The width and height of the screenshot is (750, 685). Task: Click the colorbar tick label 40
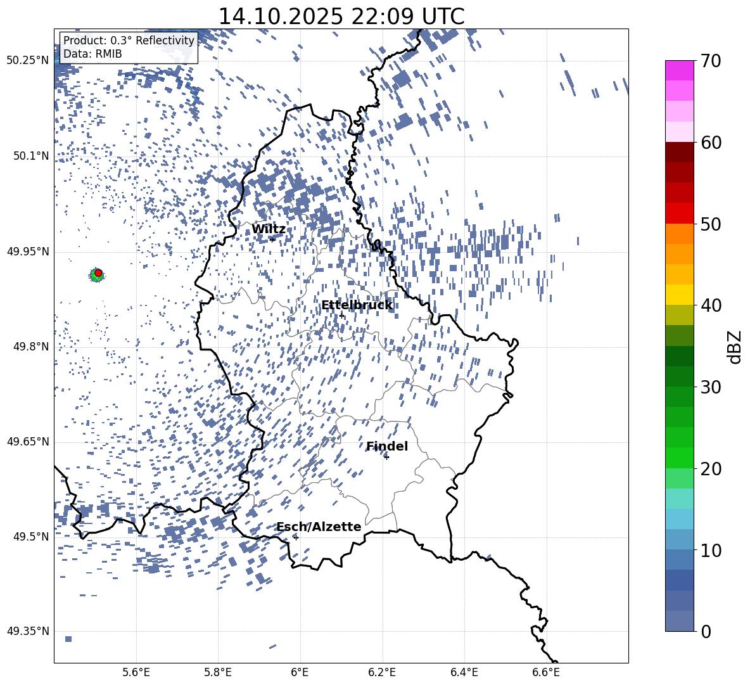(x=711, y=305)
